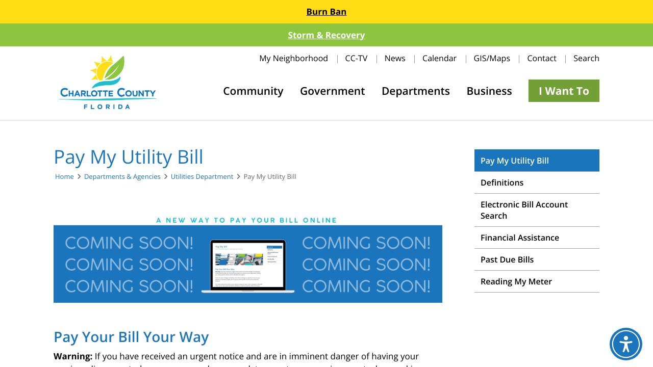
Task: Click the I Want To button
Action: [x=563, y=91]
